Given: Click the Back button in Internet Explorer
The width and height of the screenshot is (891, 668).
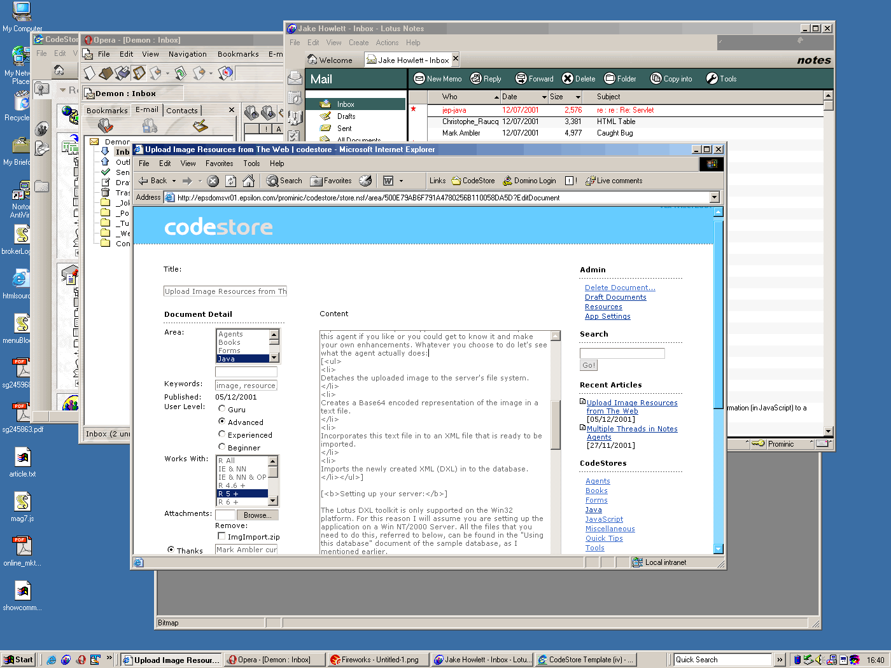Looking at the screenshot, I should [153, 181].
